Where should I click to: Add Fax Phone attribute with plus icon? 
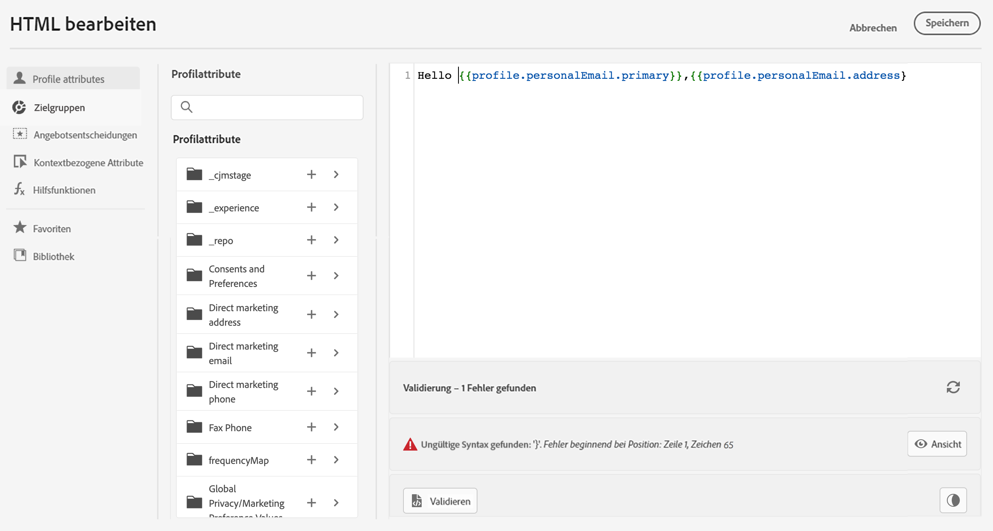pos(311,427)
